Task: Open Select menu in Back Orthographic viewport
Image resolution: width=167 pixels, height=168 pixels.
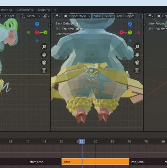Action: [109, 16]
